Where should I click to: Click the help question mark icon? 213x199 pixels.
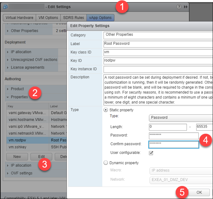179,7
